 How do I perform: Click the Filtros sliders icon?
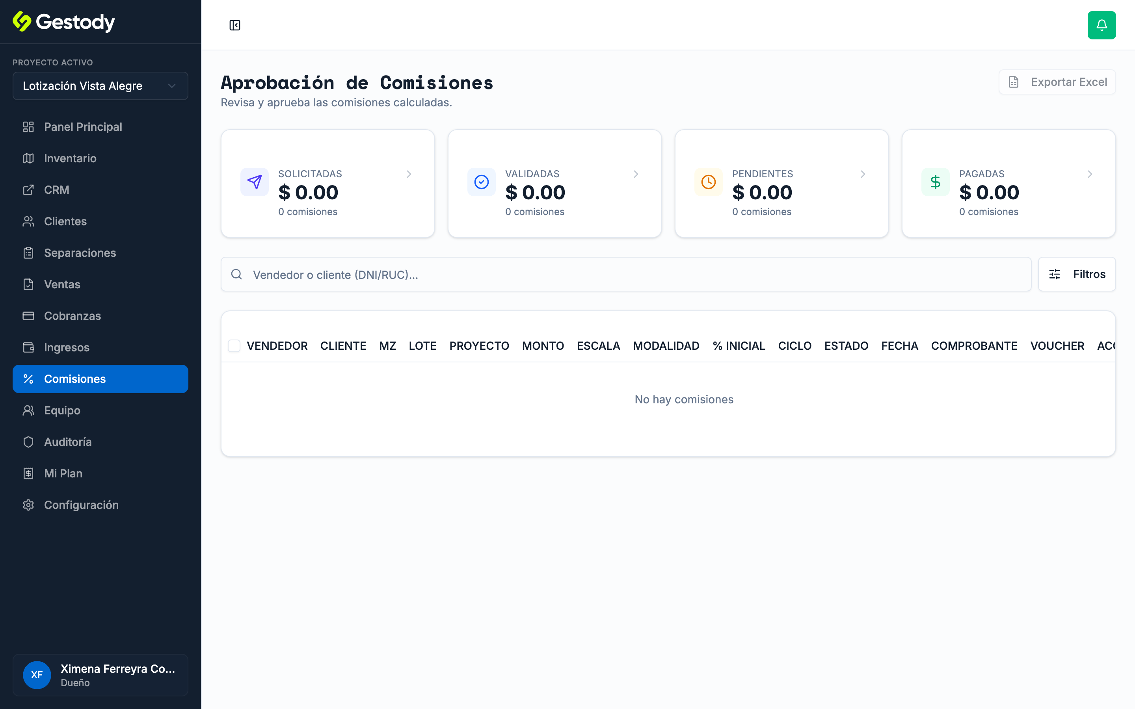coord(1055,274)
